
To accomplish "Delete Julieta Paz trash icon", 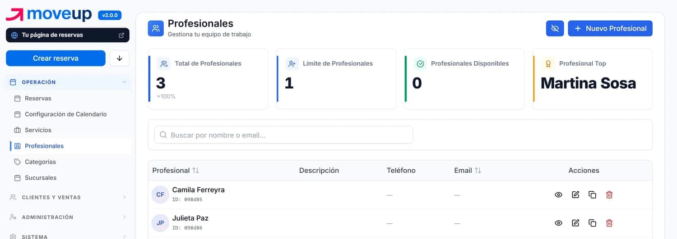I will 609,223.
